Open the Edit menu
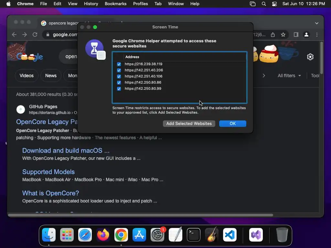Image resolution: width=331 pixels, height=248 pixels. [57, 4]
